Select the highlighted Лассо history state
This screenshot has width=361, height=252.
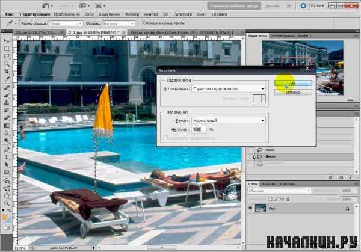[300, 156]
